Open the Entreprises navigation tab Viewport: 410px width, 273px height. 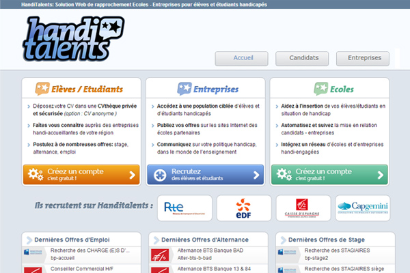tap(363, 58)
